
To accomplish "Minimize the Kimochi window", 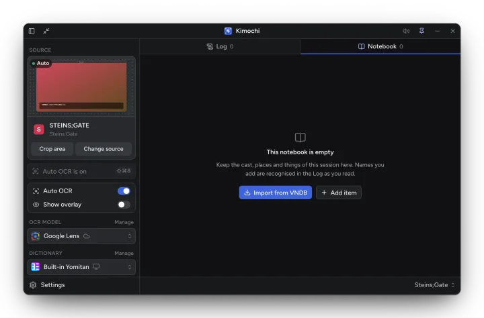I will pyautogui.click(x=438, y=31).
